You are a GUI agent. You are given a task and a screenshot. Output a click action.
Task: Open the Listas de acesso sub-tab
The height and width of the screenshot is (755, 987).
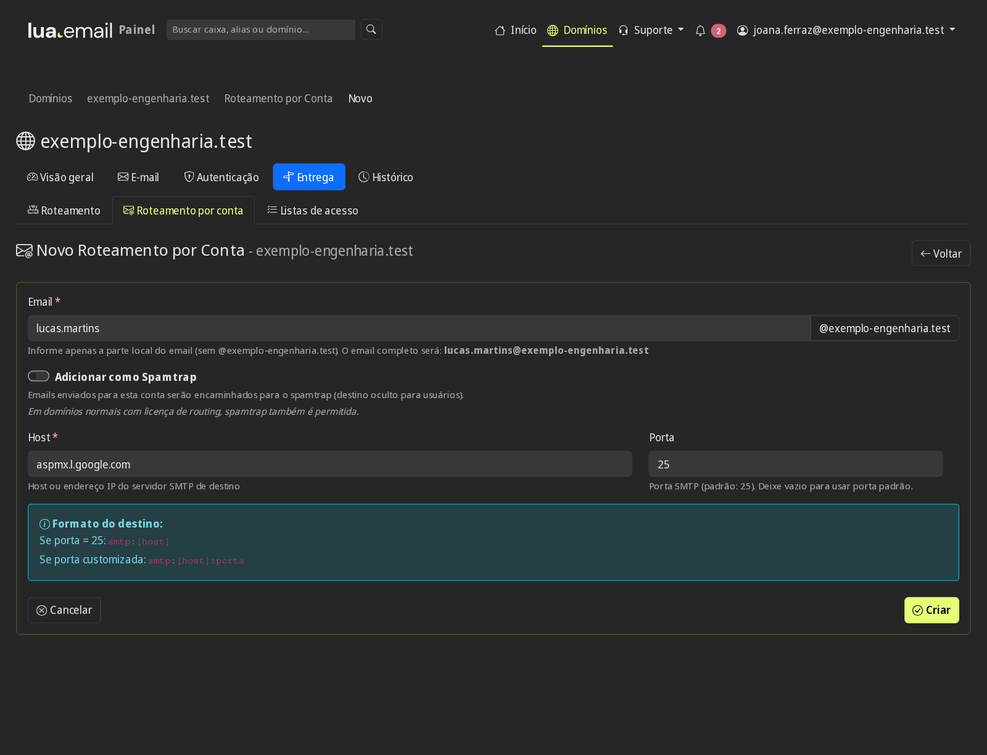pyautogui.click(x=313, y=210)
